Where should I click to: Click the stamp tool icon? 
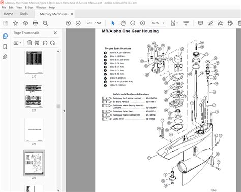230,23
